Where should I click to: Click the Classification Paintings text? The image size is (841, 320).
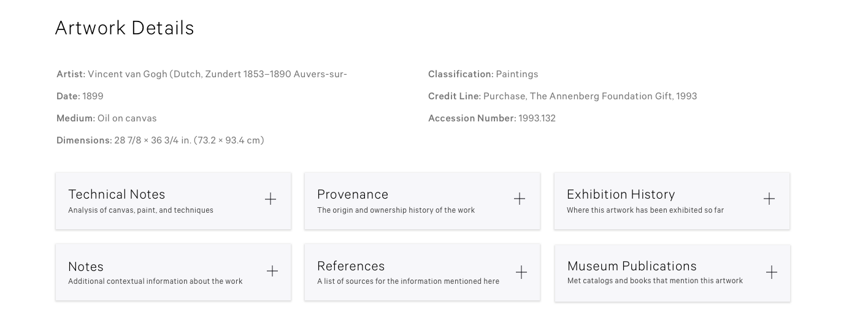pos(483,74)
